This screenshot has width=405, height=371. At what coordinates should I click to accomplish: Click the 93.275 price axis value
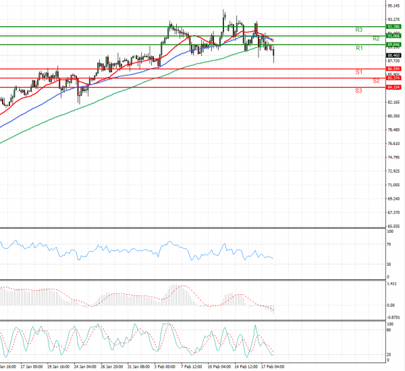tap(394, 20)
